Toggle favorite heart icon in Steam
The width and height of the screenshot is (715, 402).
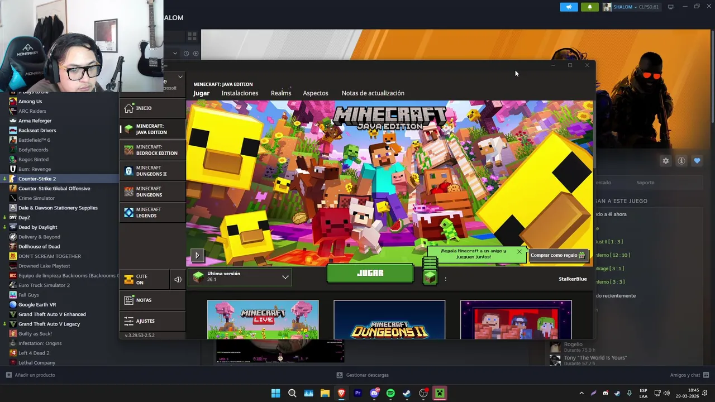pyautogui.click(x=697, y=161)
